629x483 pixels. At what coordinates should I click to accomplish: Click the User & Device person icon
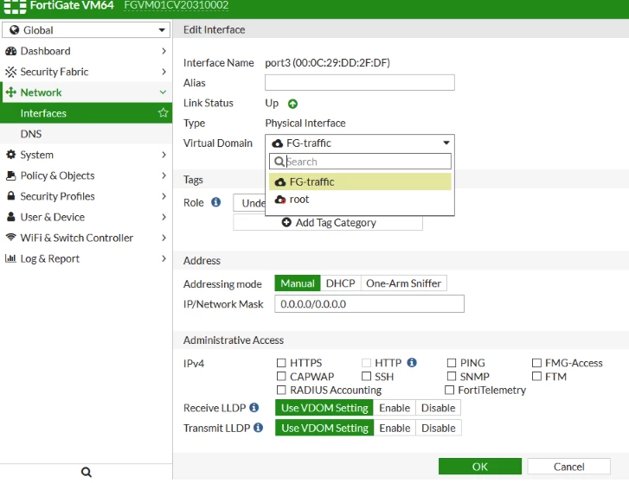(x=11, y=217)
